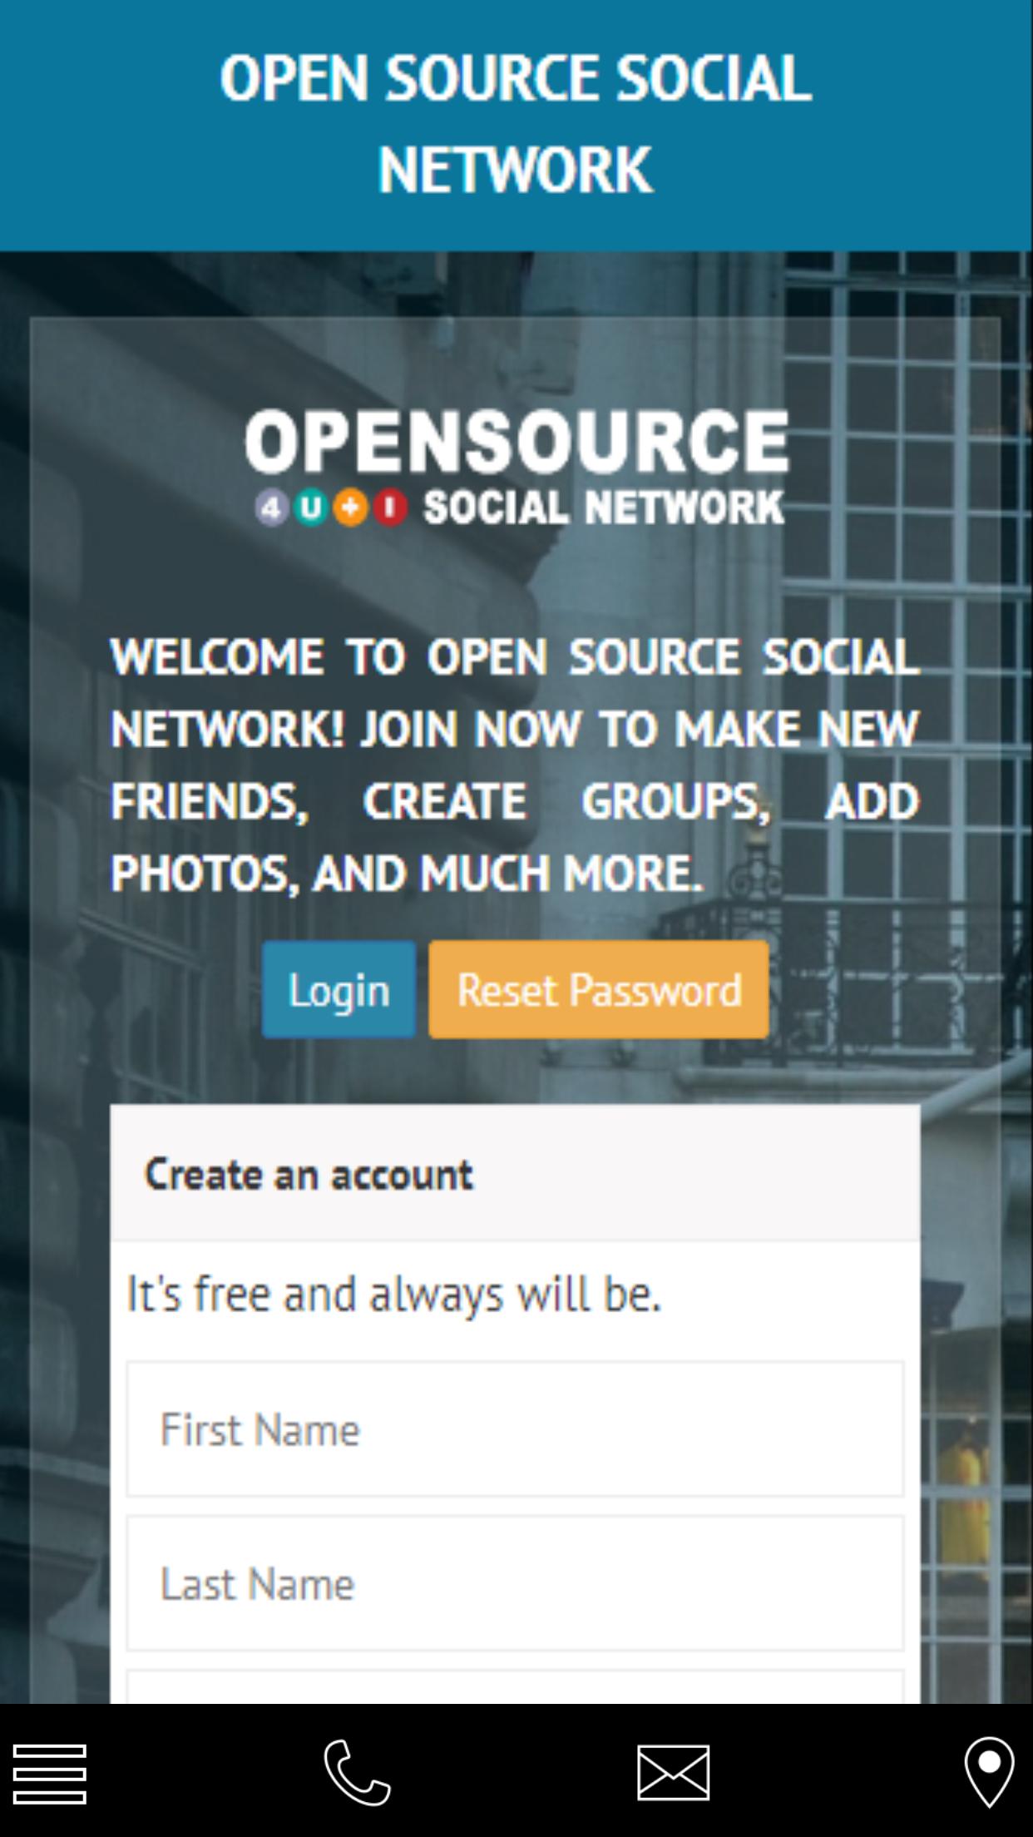Click the blue Login button
This screenshot has height=1837, width=1033.
[x=339, y=989]
